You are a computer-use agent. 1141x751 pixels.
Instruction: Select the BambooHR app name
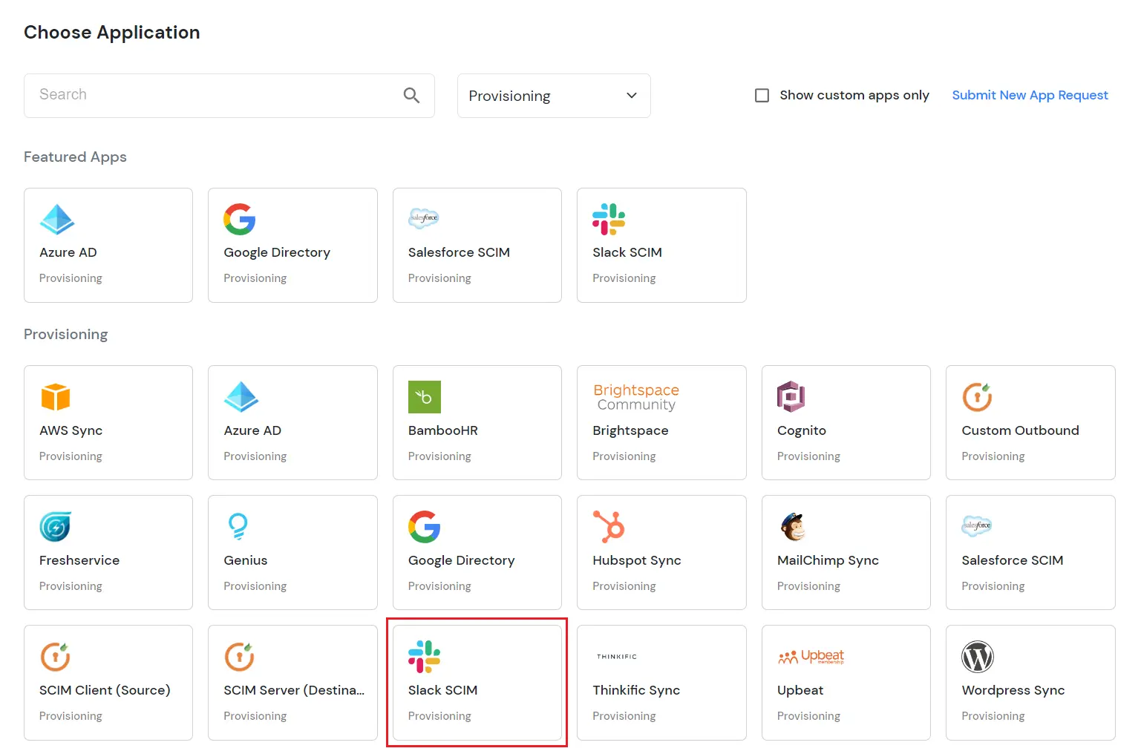[x=443, y=430]
